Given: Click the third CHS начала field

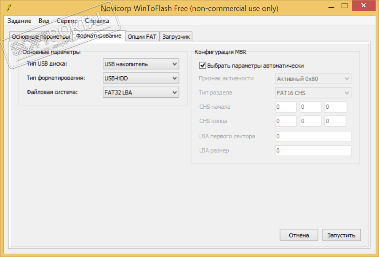Looking at the screenshot, I should click(x=336, y=107).
